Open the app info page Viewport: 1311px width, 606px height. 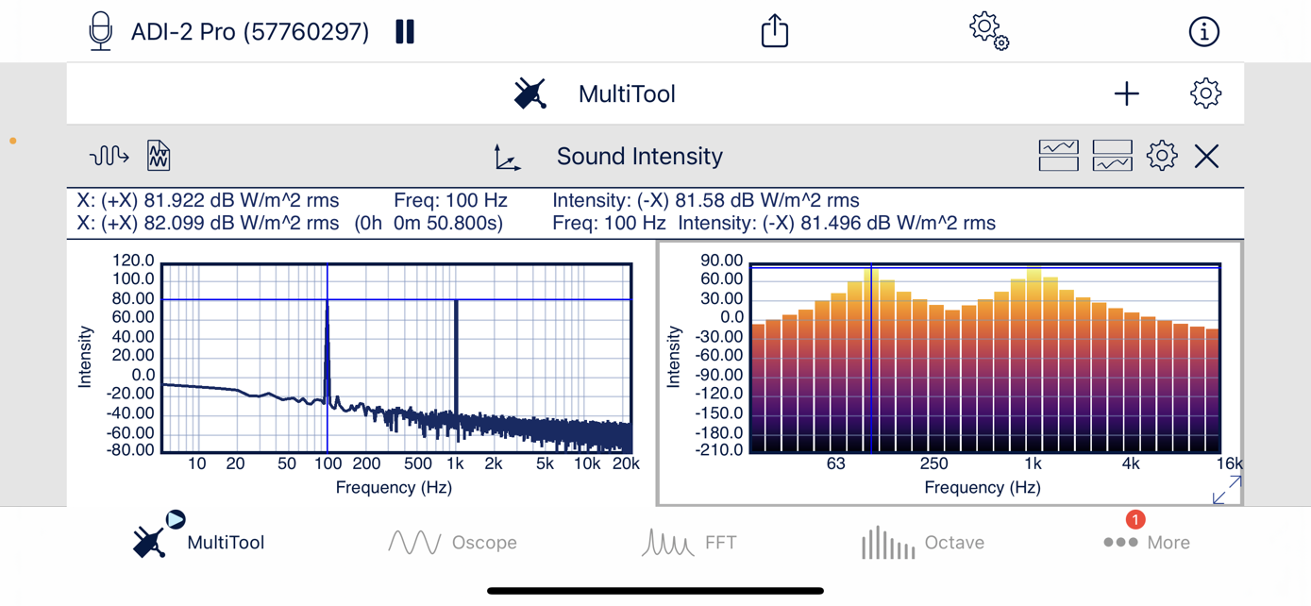click(1203, 32)
